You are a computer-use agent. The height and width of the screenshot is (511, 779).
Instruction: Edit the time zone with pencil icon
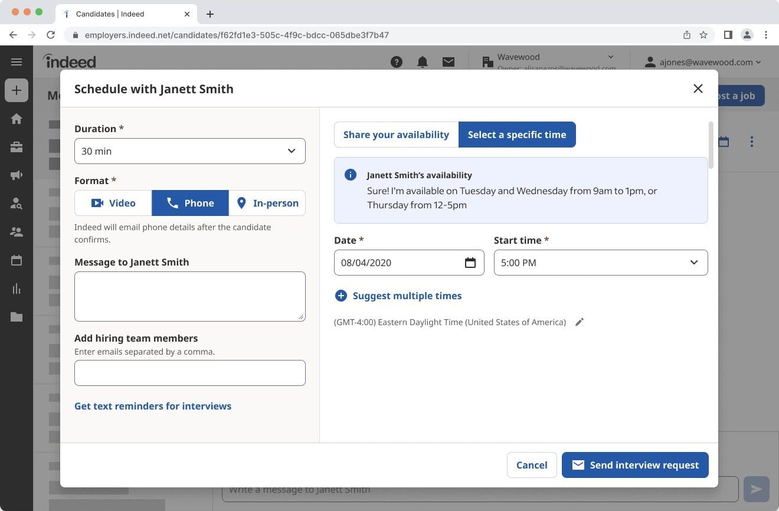580,322
